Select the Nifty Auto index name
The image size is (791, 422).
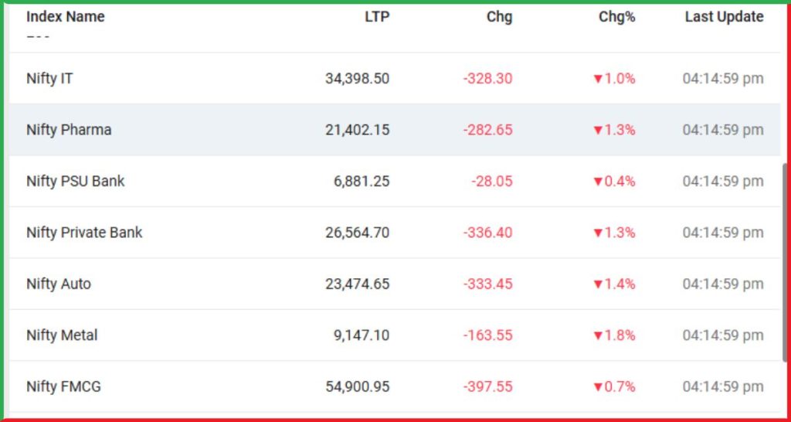(59, 284)
